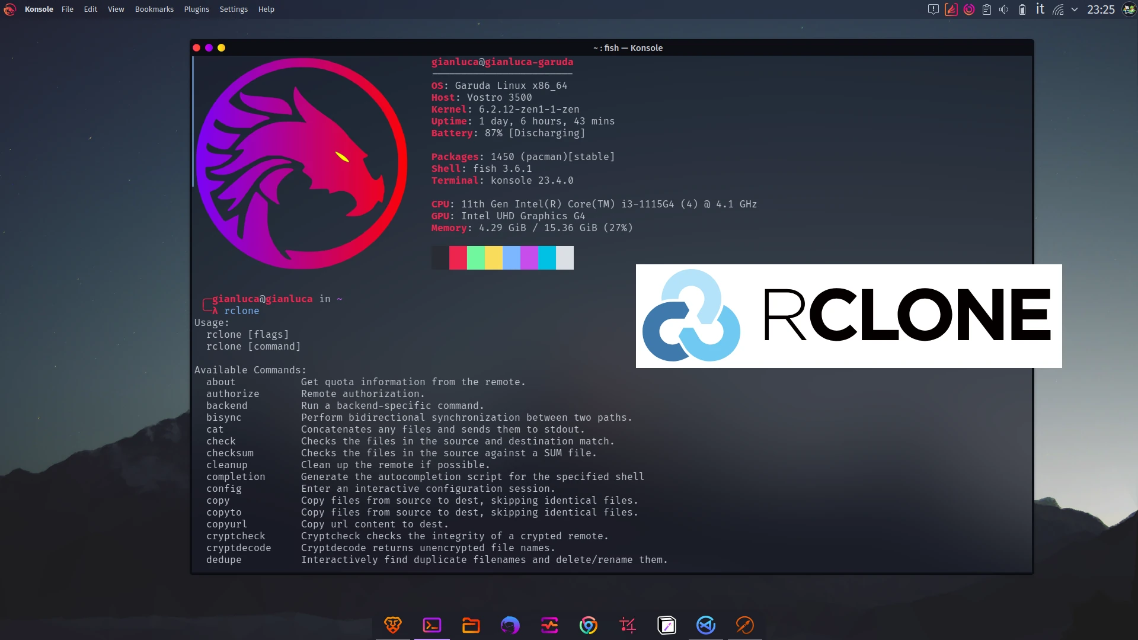Open the orange file manager from the dock
The width and height of the screenshot is (1138, 640).
(x=471, y=625)
